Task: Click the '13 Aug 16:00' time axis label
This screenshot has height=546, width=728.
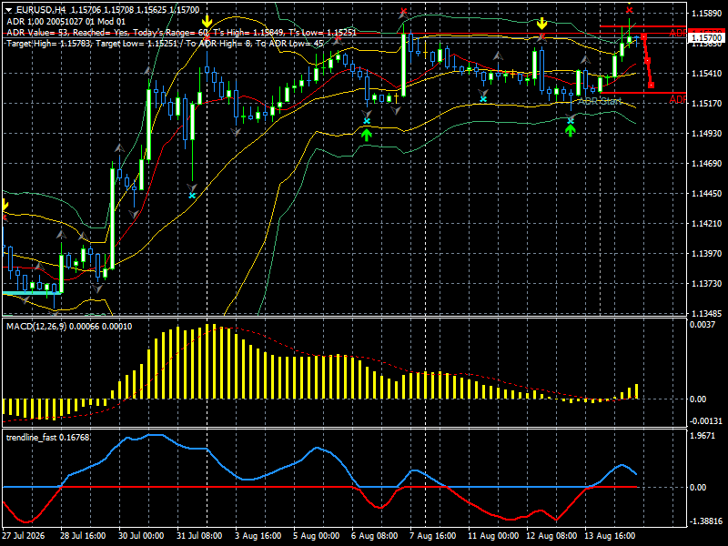Action: pyautogui.click(x=610, y=535)
